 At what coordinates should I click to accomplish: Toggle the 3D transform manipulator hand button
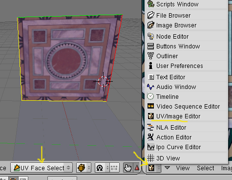(x=128, y=168)
